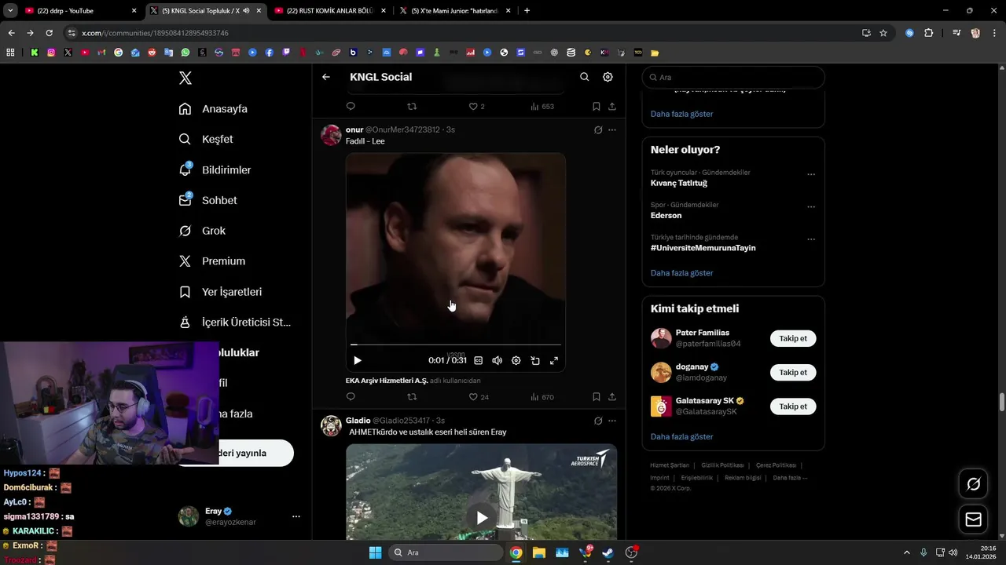Follow Galatasaray SK

point(793,406)
